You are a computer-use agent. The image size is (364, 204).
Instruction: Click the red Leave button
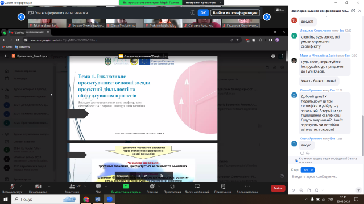point(278,188)
